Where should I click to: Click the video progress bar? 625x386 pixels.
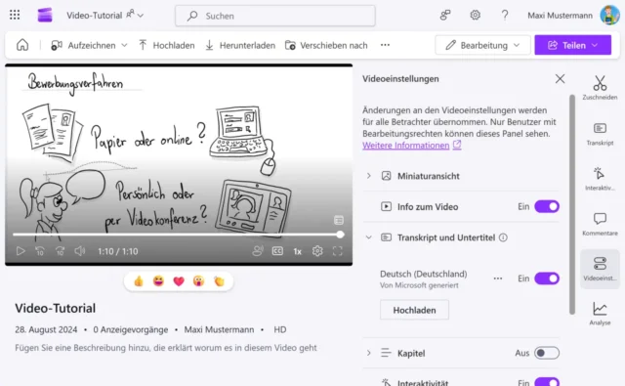[178, 235]
